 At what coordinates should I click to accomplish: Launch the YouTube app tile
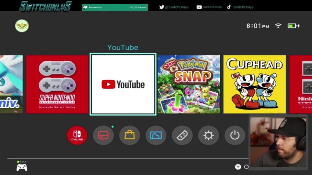123,84
